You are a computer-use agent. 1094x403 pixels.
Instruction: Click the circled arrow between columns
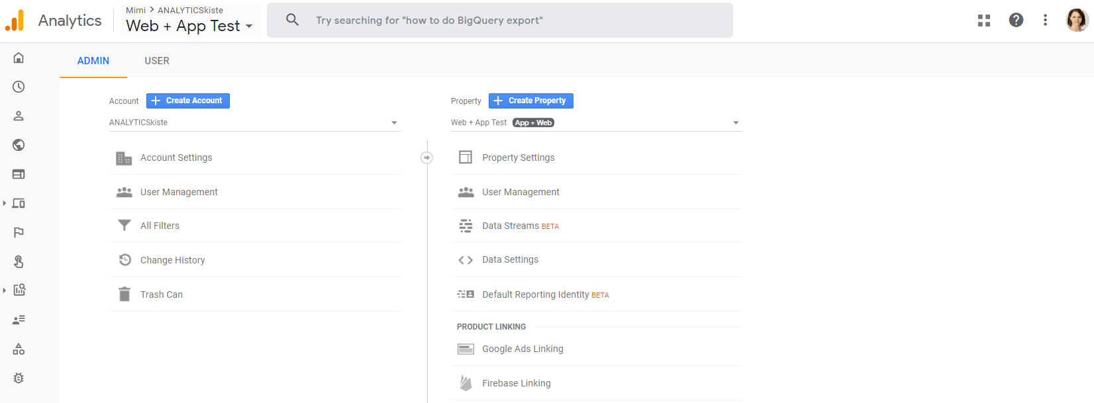(x=427, y=157)
